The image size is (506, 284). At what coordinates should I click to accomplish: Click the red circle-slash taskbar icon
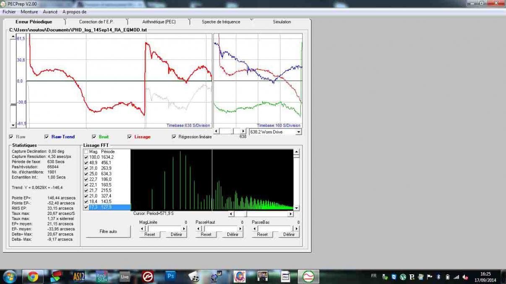(148, 276)
